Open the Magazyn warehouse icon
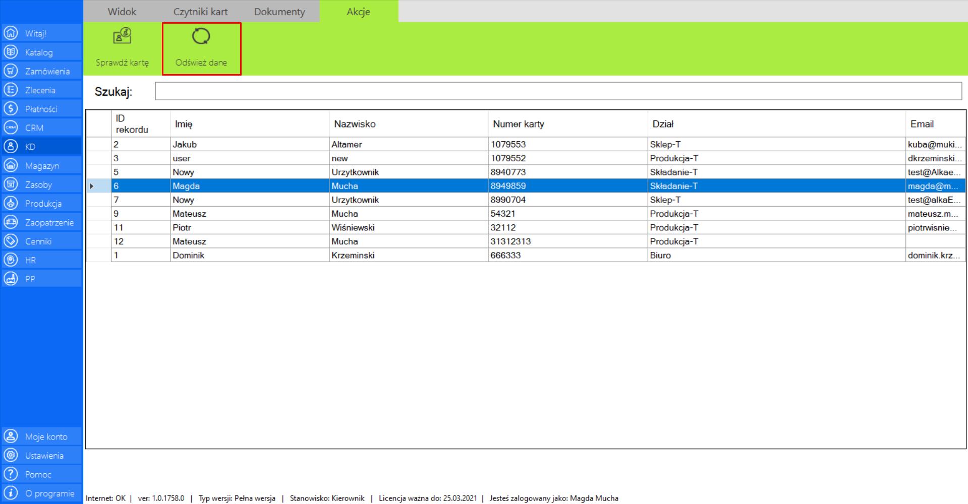 [x=11, y=165]
